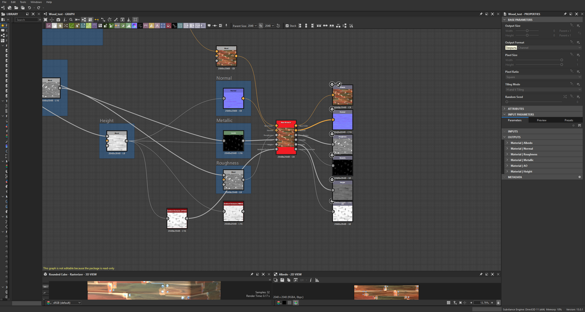Click the randomize Random Seed icon
Viewport: 585px width, 312px height.
[565, 97]
